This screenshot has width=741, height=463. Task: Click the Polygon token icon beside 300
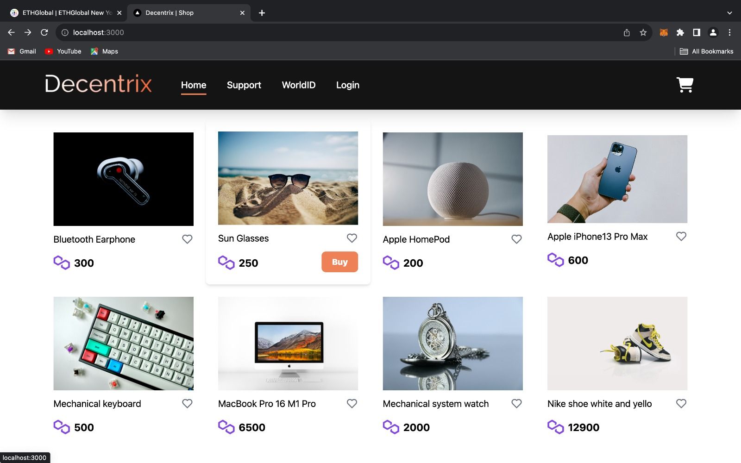point(62,263)
